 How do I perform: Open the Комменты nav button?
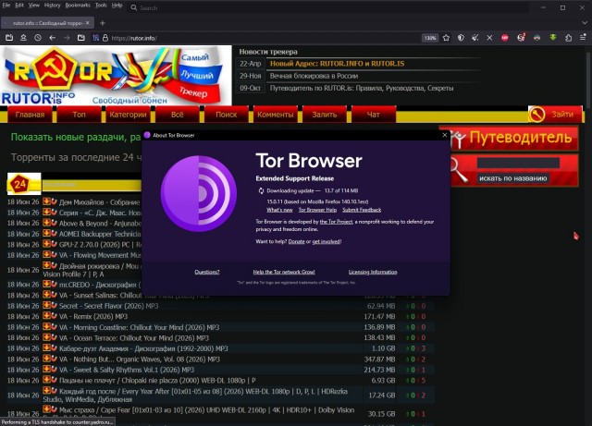pos(276,115)
